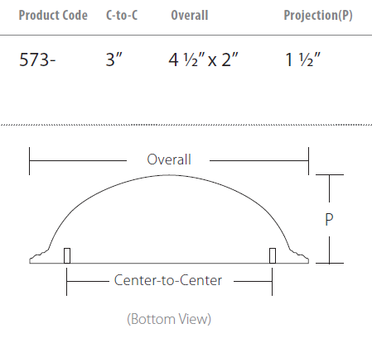The height and width of the screenshot is (338, 372).
Task: Select the 1 ½" projection value
Action: click(302, 60)
